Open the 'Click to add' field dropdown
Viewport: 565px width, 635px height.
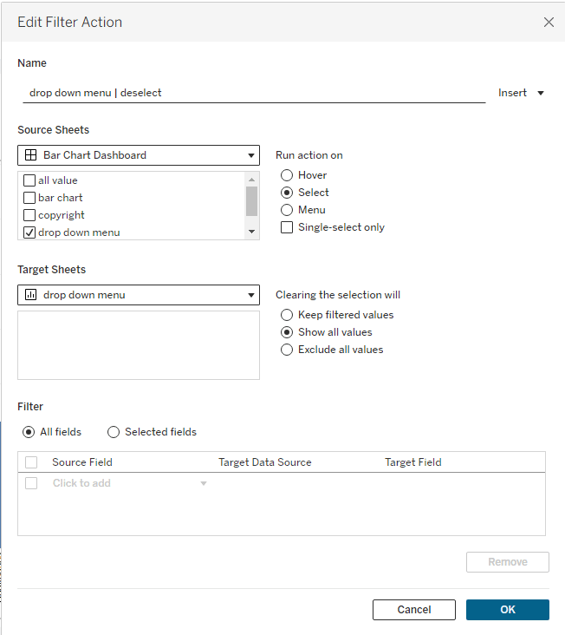(x=204, y=483)
